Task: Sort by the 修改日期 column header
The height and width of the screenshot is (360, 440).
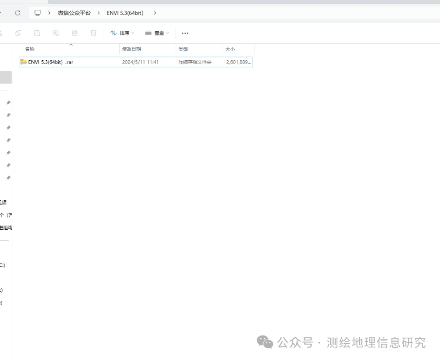Action: [x=132, y=49]
